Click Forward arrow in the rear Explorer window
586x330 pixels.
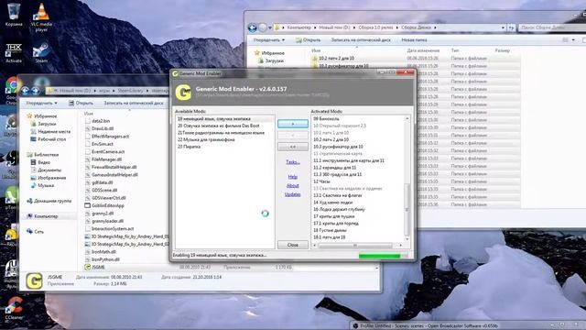263,27
